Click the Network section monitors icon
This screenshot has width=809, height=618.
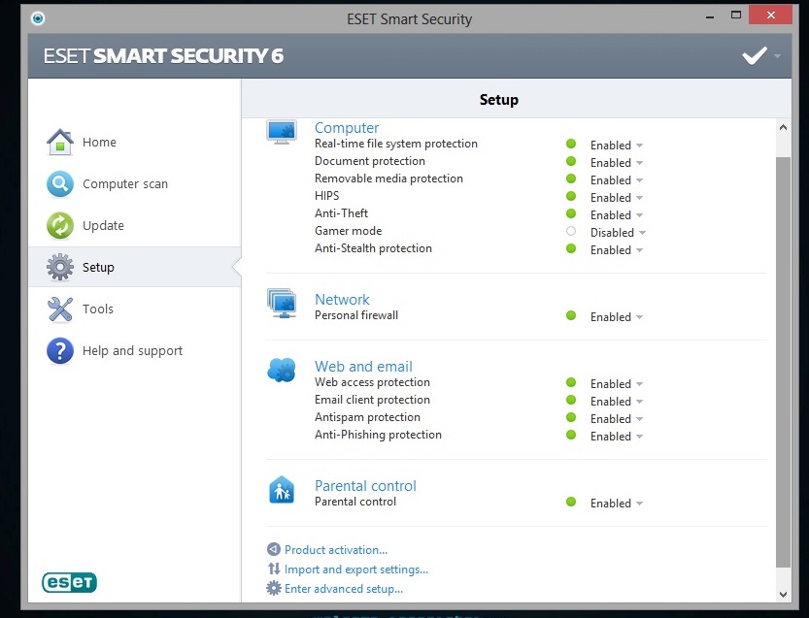(x=282, y=303)
